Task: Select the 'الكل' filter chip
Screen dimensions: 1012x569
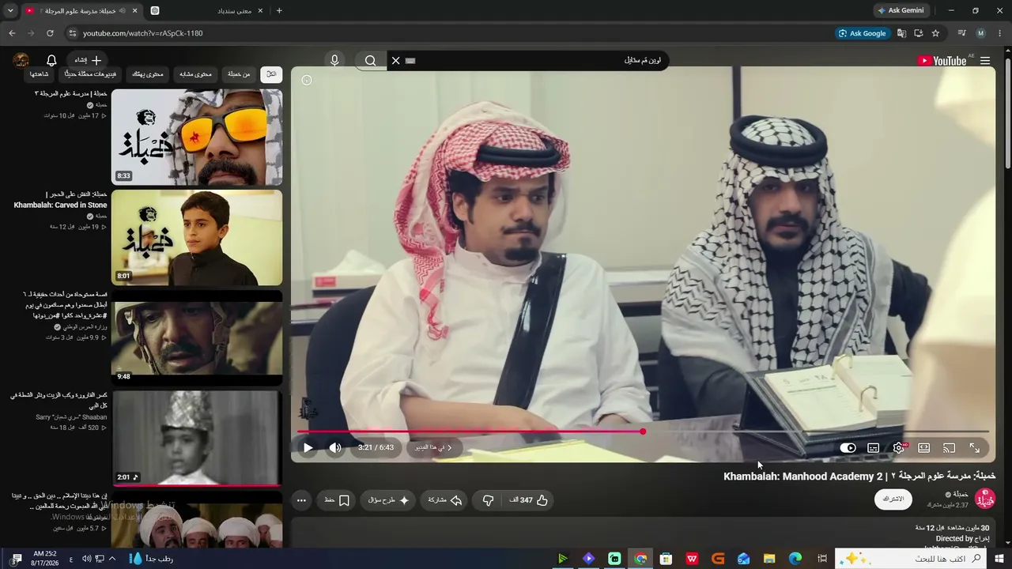Action: point(271,74)
